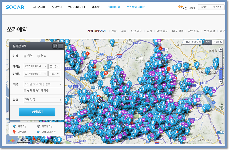Select the S marker beside road 86 sign
The width and height of the screenshot is (229, 150).
click(x=197, y=65)
